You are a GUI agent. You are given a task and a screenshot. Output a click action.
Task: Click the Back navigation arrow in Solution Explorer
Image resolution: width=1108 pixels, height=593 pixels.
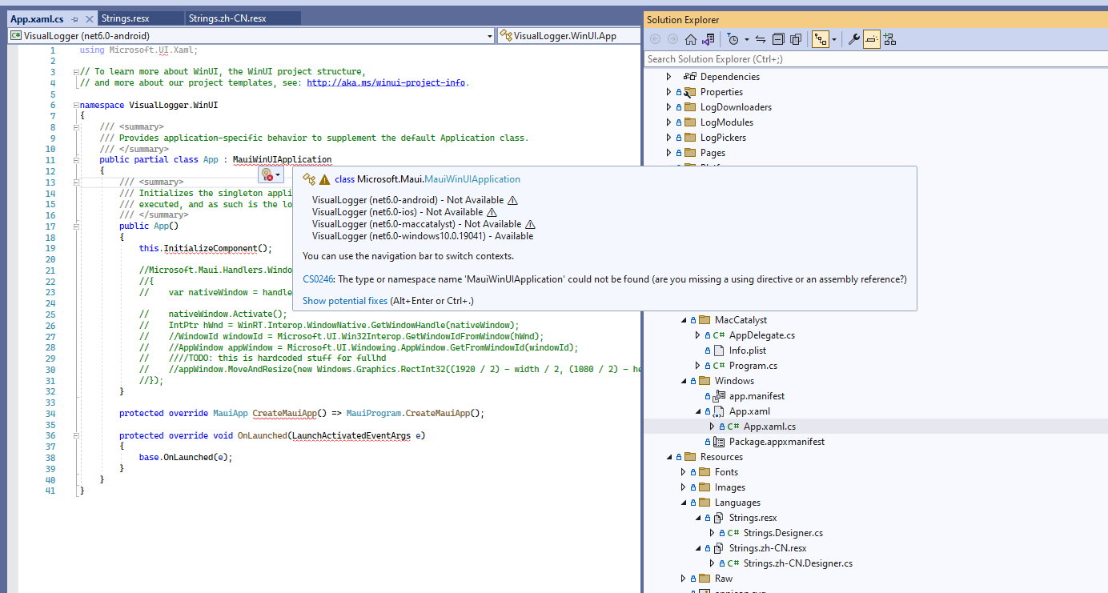[655, 38]
